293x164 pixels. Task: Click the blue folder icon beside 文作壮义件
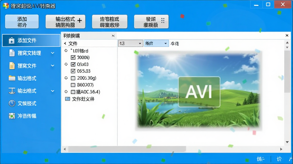click(x=68, y=99)
